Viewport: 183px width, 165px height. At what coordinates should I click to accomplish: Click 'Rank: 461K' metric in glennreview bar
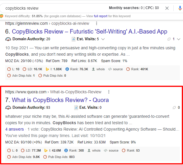click(x=137, y=69)
